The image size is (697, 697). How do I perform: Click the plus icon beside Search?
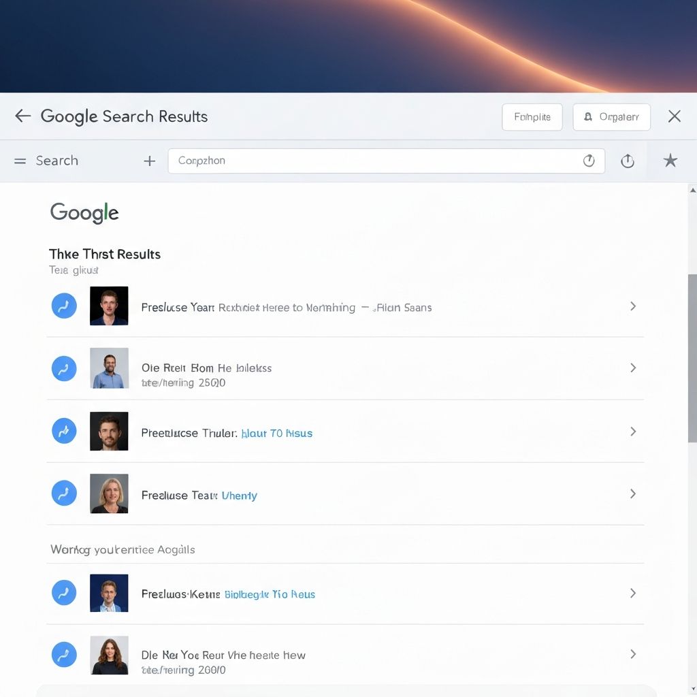pos(150,161)
